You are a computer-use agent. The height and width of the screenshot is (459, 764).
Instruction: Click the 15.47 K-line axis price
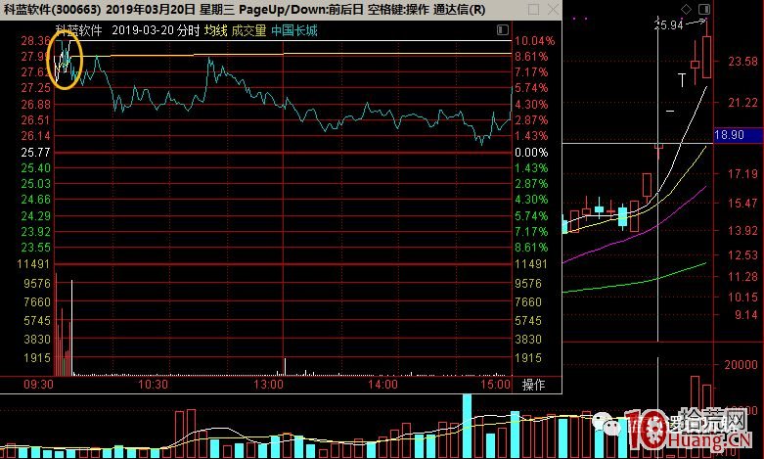(742, 204)
